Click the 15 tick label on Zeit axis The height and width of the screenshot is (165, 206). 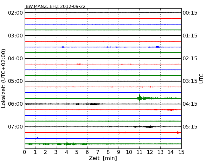[x=181, y=152]
